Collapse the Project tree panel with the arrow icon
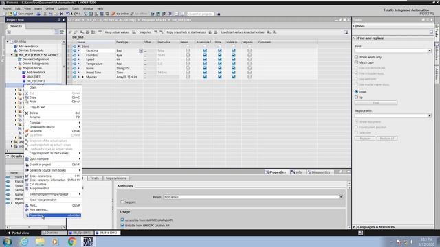This screenshot has height=247, width=440. tap(64, 20)
